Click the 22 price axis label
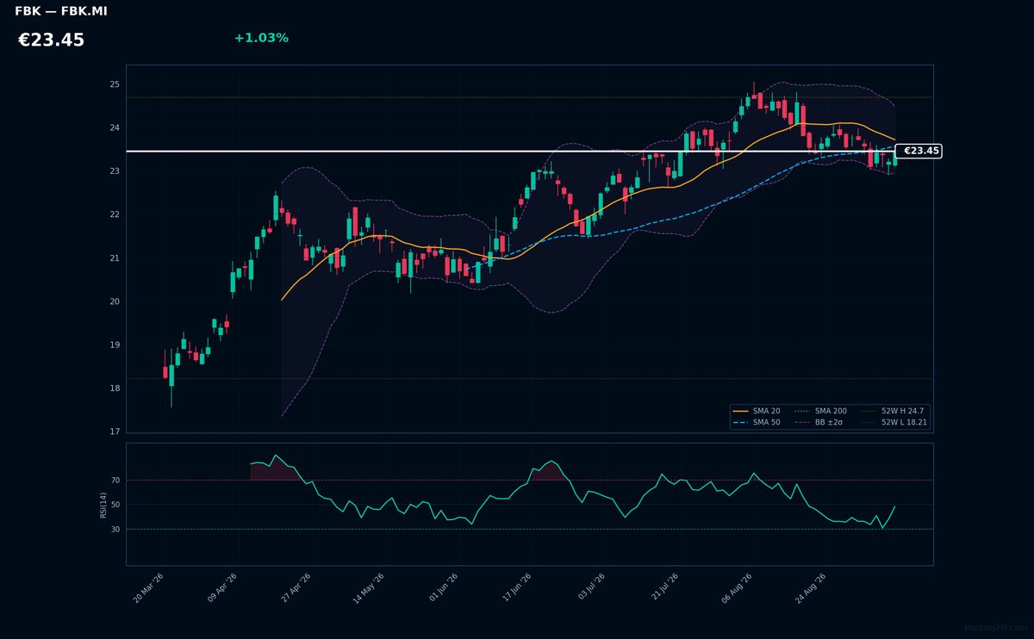Viewport: 1034px width, 639px height. point(115,214)
